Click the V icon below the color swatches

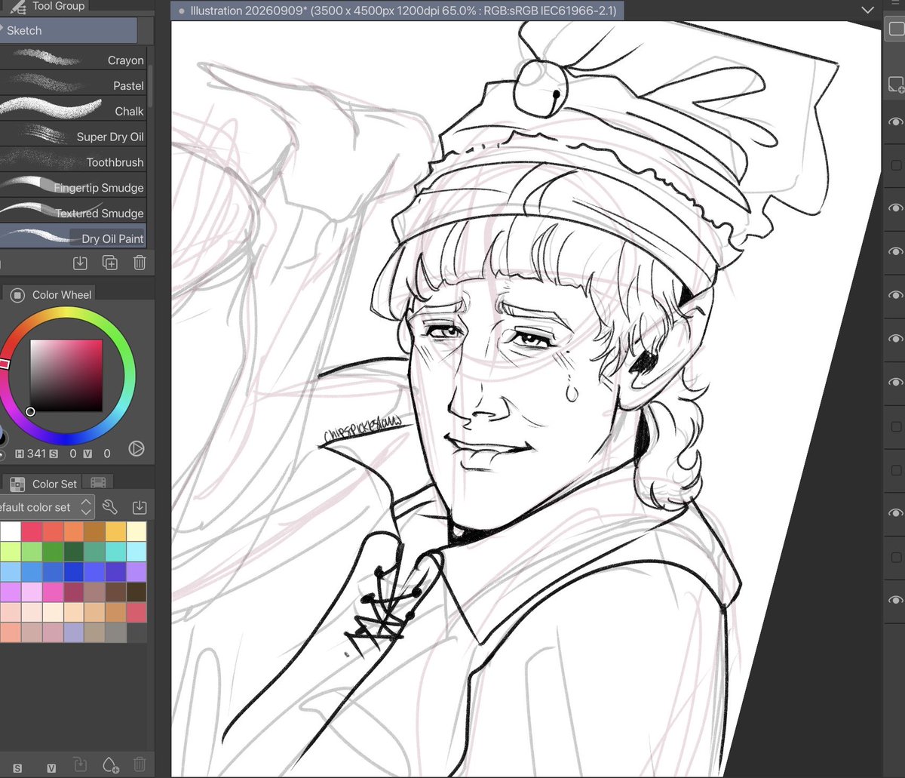click(51, 768)
